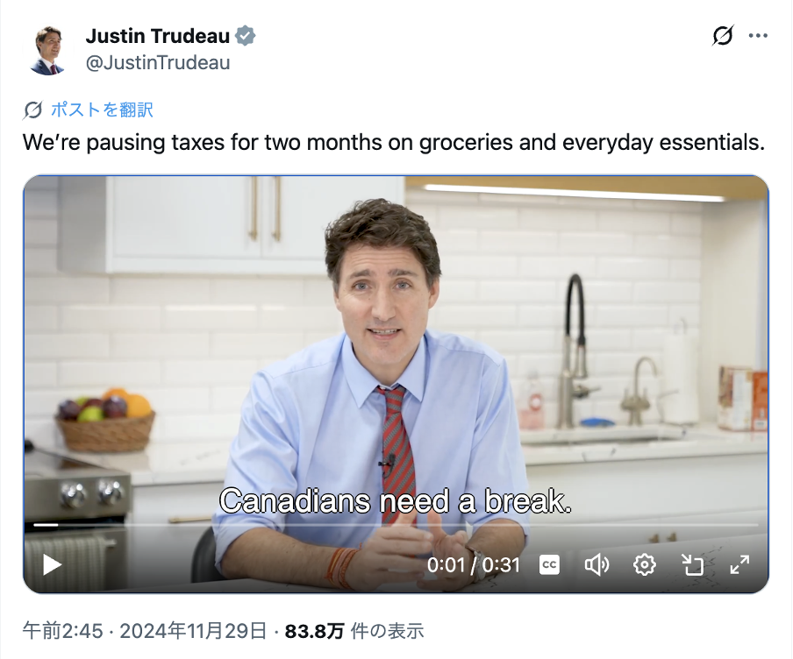Open Justin Trudeau's profile picture
Viewport: 793px width, 659px height.
pyautogui.click(x=48, y=51)
